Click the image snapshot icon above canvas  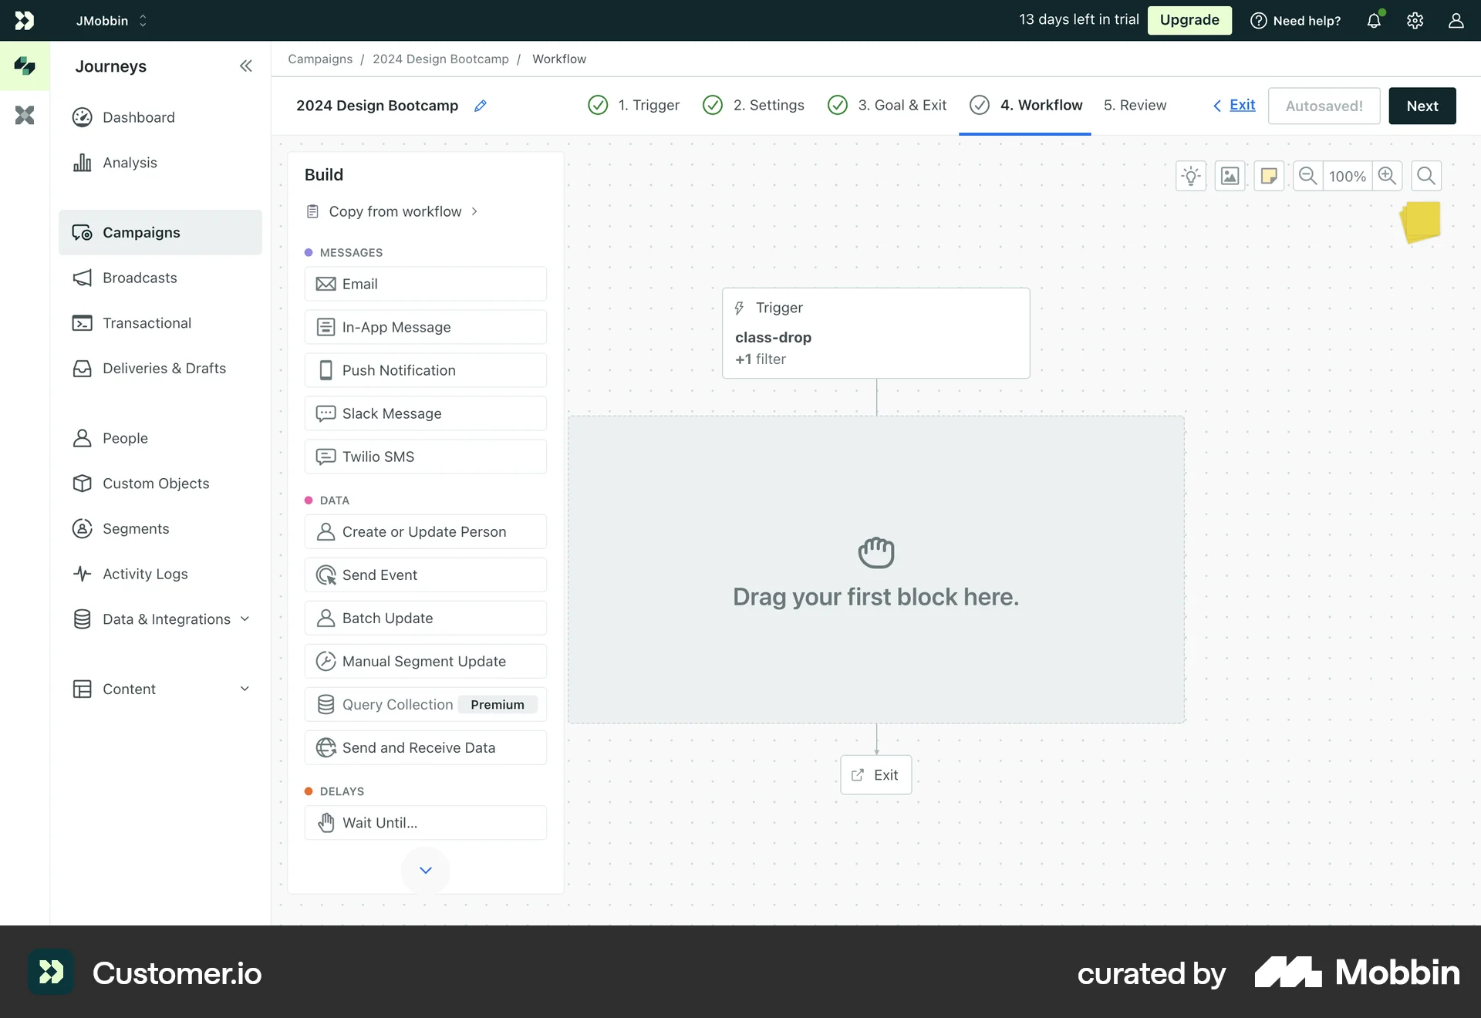(x=1230, y=175)
